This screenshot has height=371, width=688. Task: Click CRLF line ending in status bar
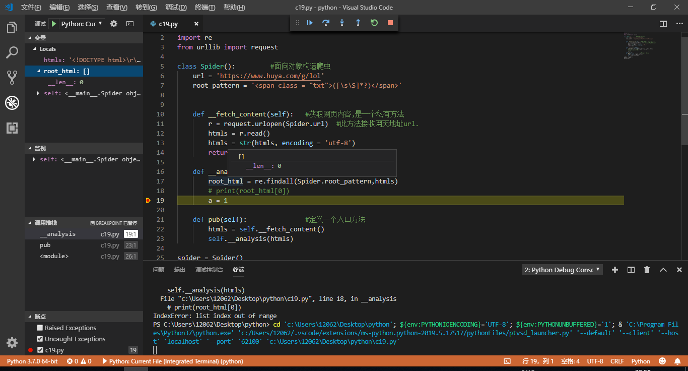[x=617, y=361]
